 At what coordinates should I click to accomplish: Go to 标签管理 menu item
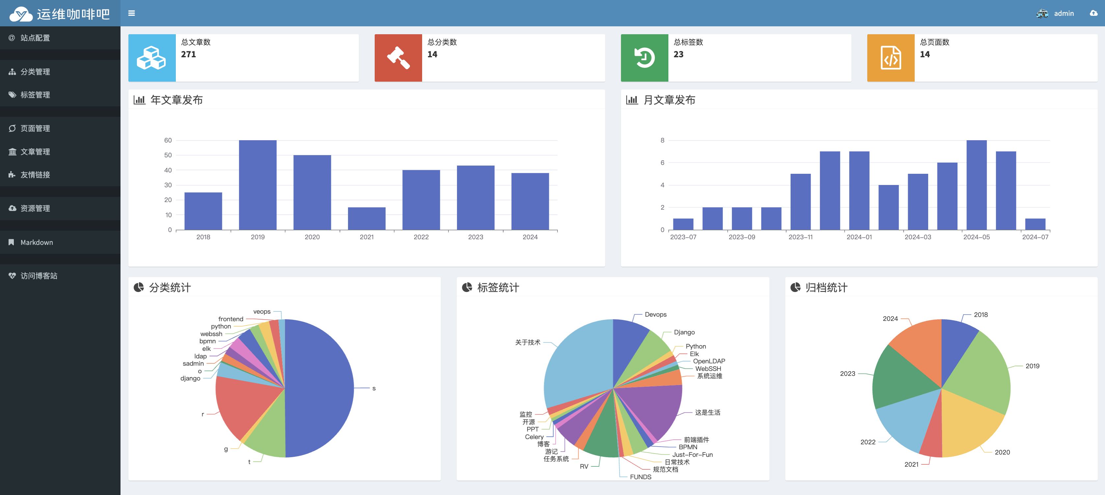coord(35,95)
